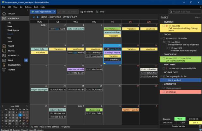Select the Week Agenda view
Screen dimensions: 202x131
point(13,30)
